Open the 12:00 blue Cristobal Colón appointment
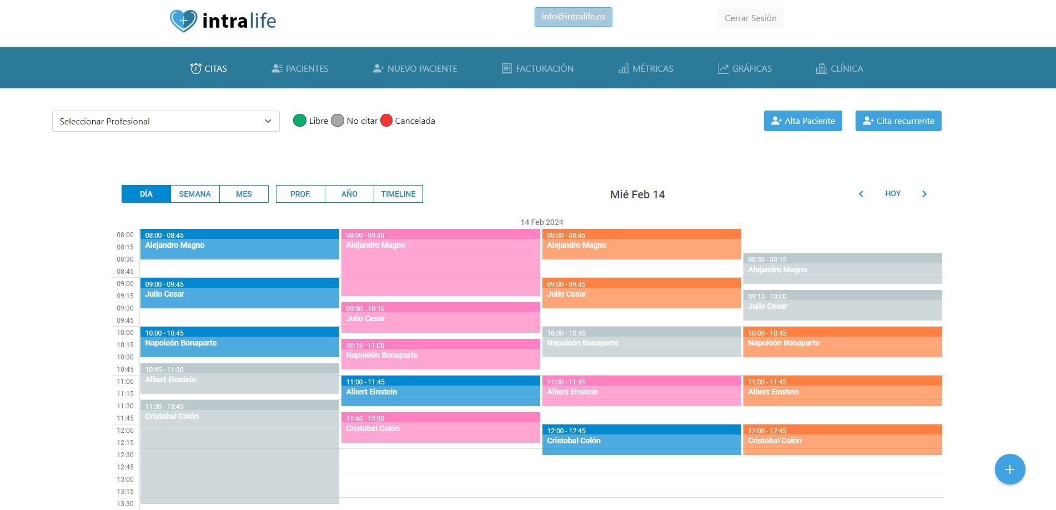 (642, 440)
